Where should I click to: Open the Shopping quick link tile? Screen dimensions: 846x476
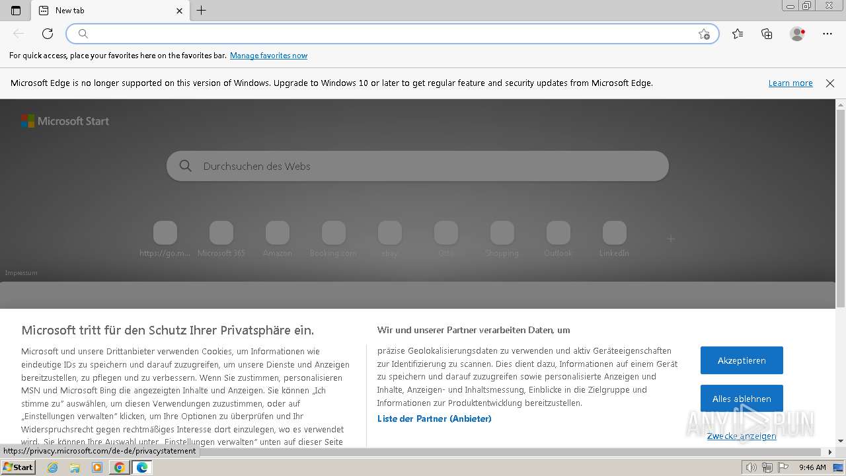[502, 239]
